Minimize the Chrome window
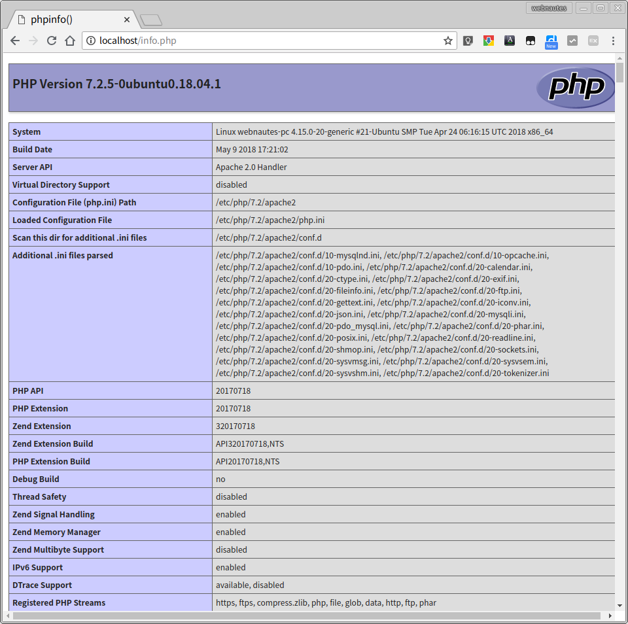The image size is (628, 624). (x=584, y=8)
